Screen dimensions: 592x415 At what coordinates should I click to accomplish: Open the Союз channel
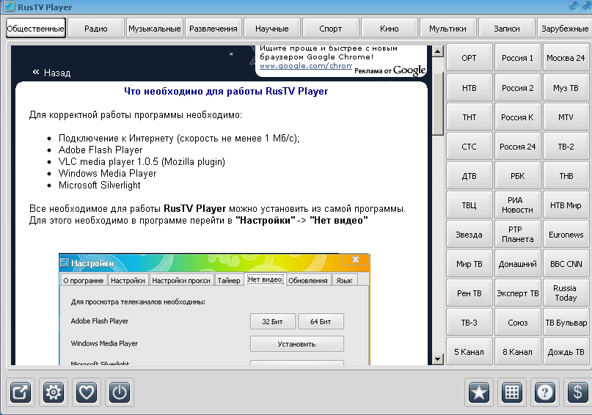click(518, 323)
